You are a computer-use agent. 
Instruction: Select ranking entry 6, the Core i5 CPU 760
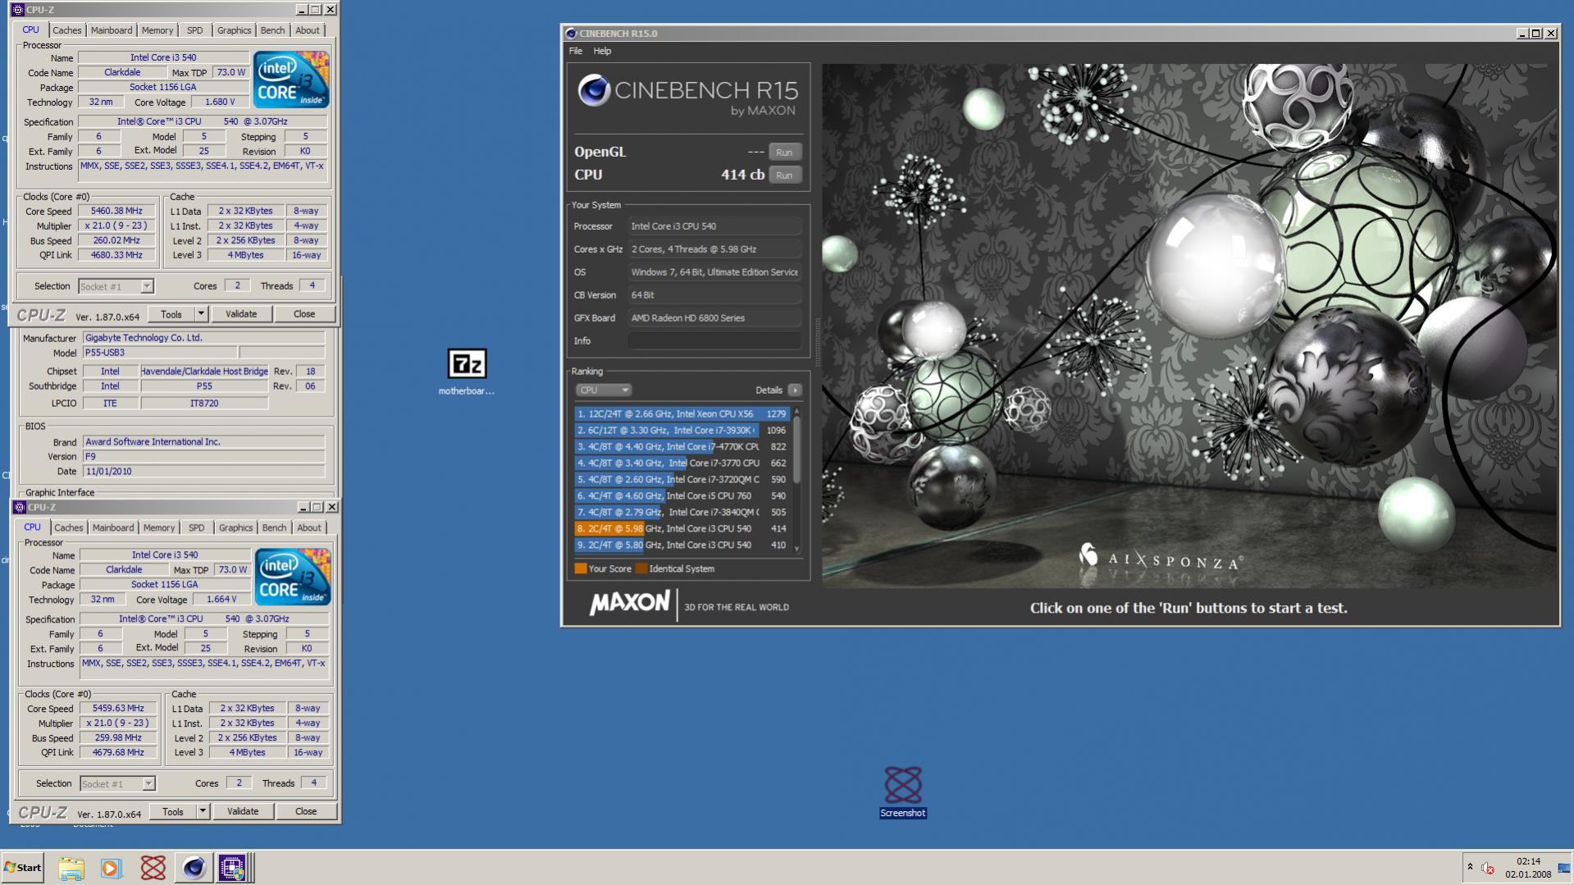682,496
